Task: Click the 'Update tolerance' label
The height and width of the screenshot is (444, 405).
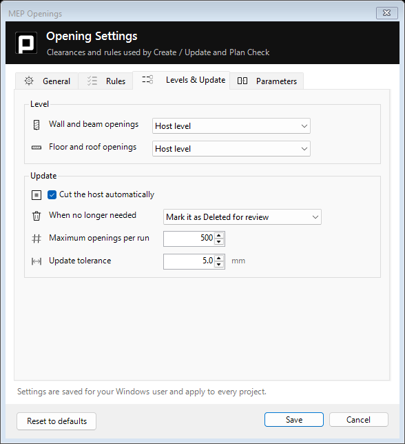Action: coord(80,261)
